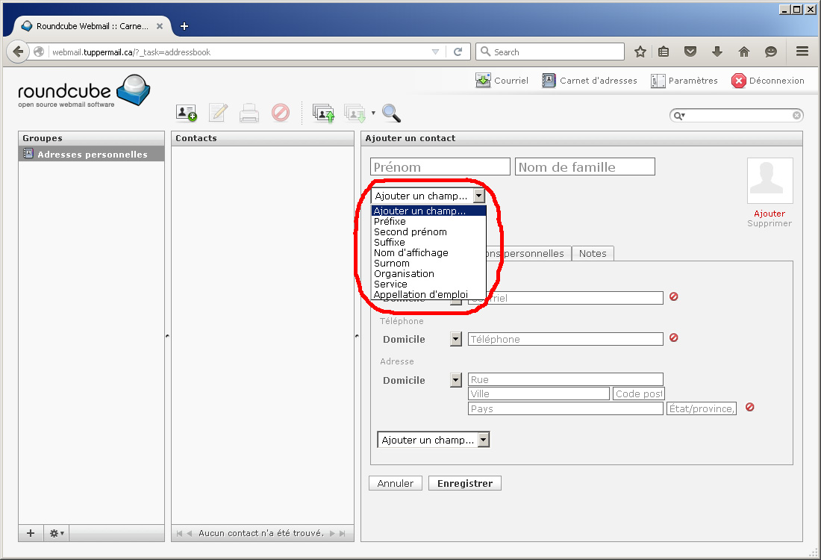The height and width of the screenshot is (560, 821).
Task: Open the group options gear menu
Action: (x=57, y=533)
